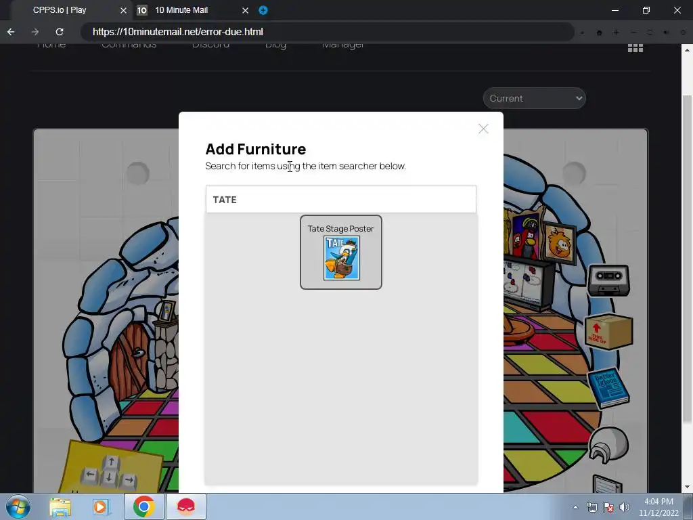Click the red browser app taskbar icon
Screen dimensions: 693x520
[x=186, y=506]
